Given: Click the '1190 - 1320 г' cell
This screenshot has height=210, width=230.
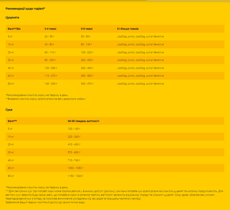Looking at the screenshot, I should pyautogui.click(x=75, y=176).
